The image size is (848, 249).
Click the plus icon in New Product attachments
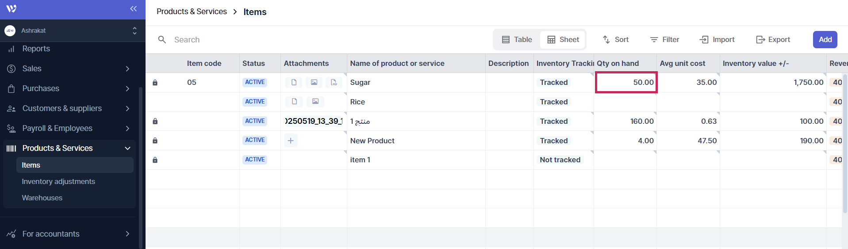tap(291, 141)
